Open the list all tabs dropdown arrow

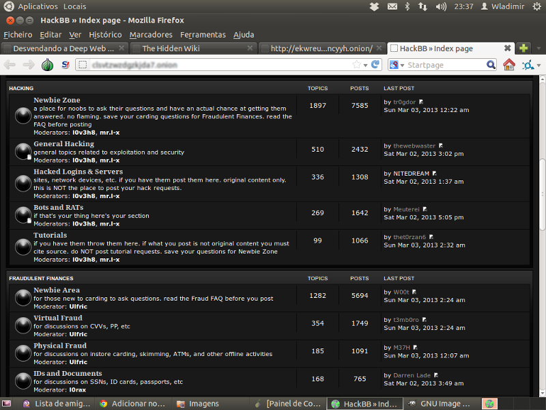coord(538,49)
